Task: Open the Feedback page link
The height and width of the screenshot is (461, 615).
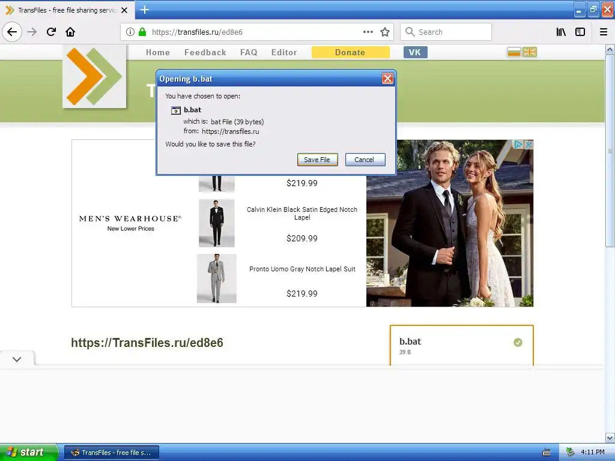Action: click(205, 52)
